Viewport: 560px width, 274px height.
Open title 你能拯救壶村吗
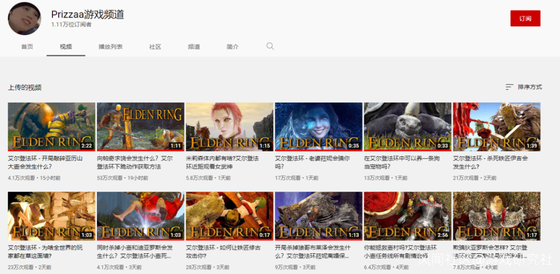point(402,252)
